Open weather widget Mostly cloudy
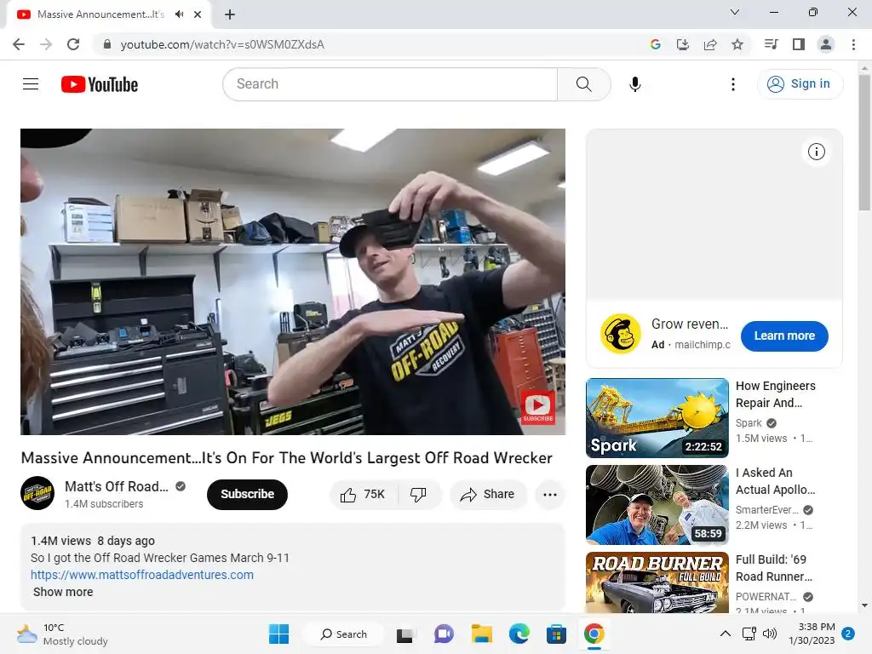872x654 pixels. (x=62, y=634)
